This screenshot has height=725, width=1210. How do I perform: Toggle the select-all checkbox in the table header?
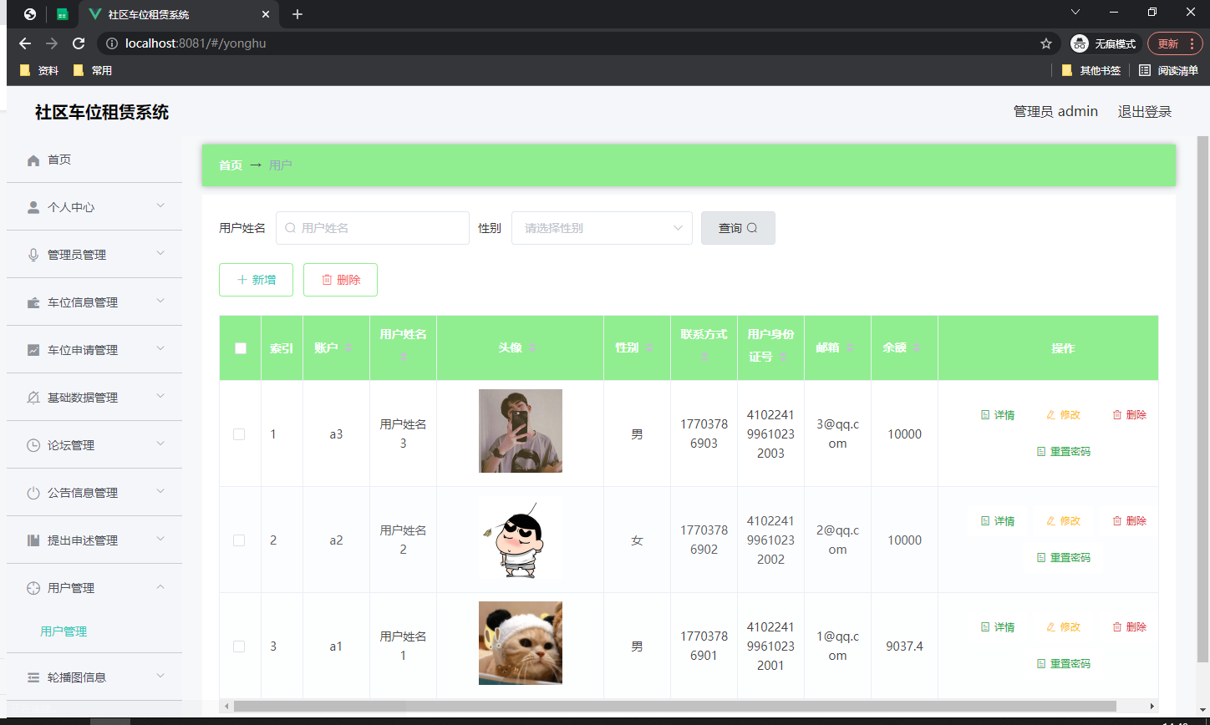(x=240, y=348)
